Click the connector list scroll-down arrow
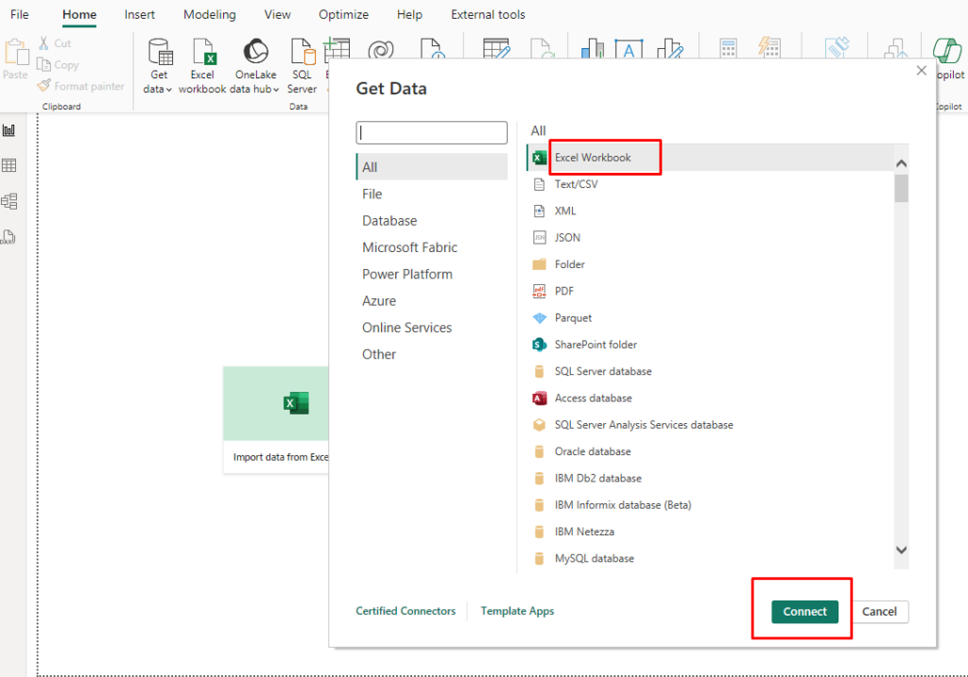Viewport: 968px width, 677px height. (x=901, y=549)
